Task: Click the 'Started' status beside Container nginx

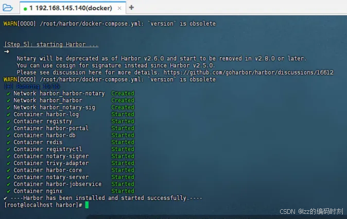Action: tap(123, 191)
